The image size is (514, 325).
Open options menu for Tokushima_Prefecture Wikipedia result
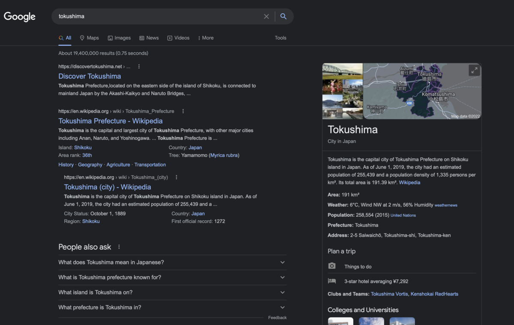click(183, 111)
